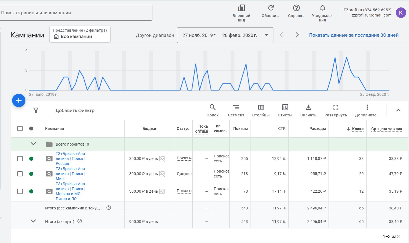Open ТЗ+Брифы+Аналитика Поиск Мир campaign
Screen dimensions: 409x243
[x=71, y=174]
